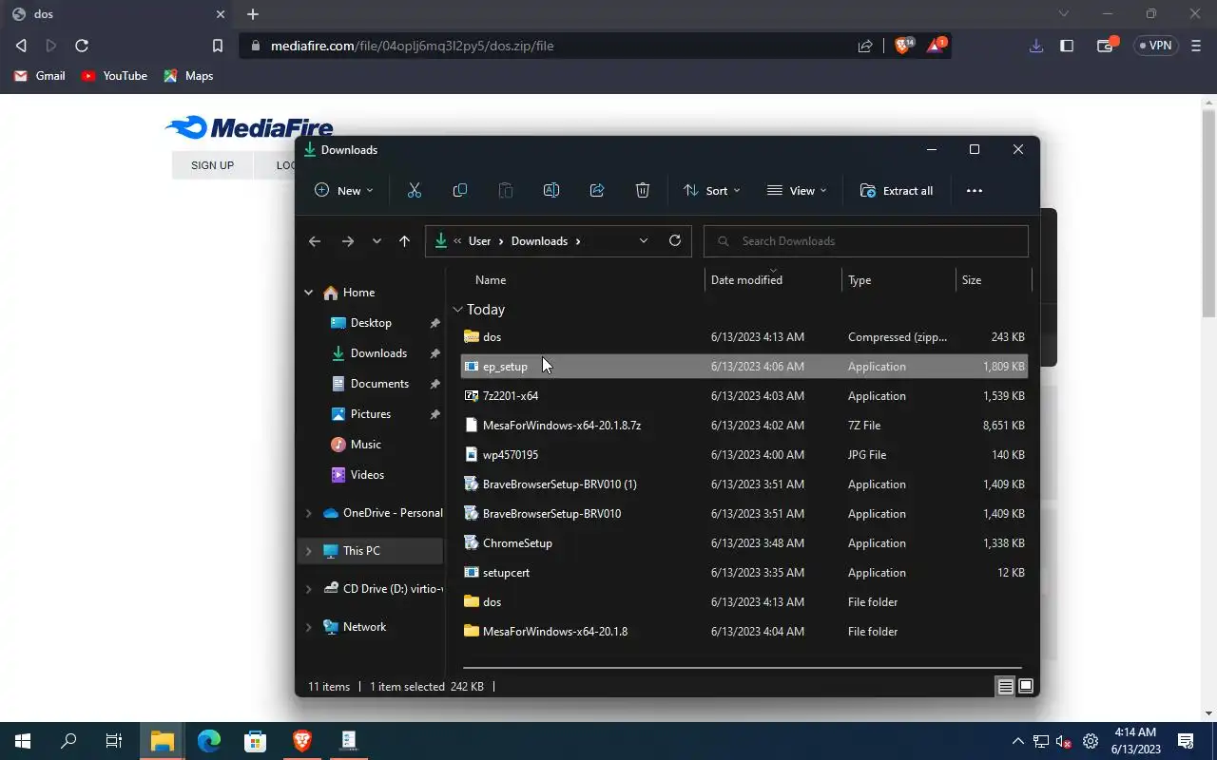Select Pictures in navigation pane

(371, 414)
